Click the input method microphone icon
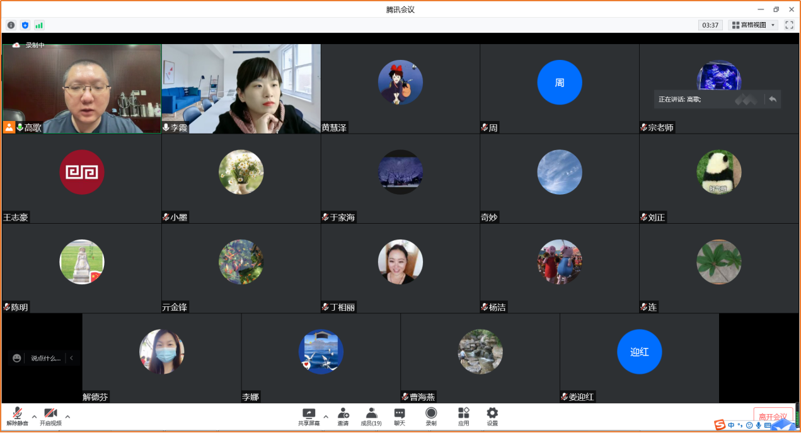This screenshot has width=801, height=433. coord(759,425)
